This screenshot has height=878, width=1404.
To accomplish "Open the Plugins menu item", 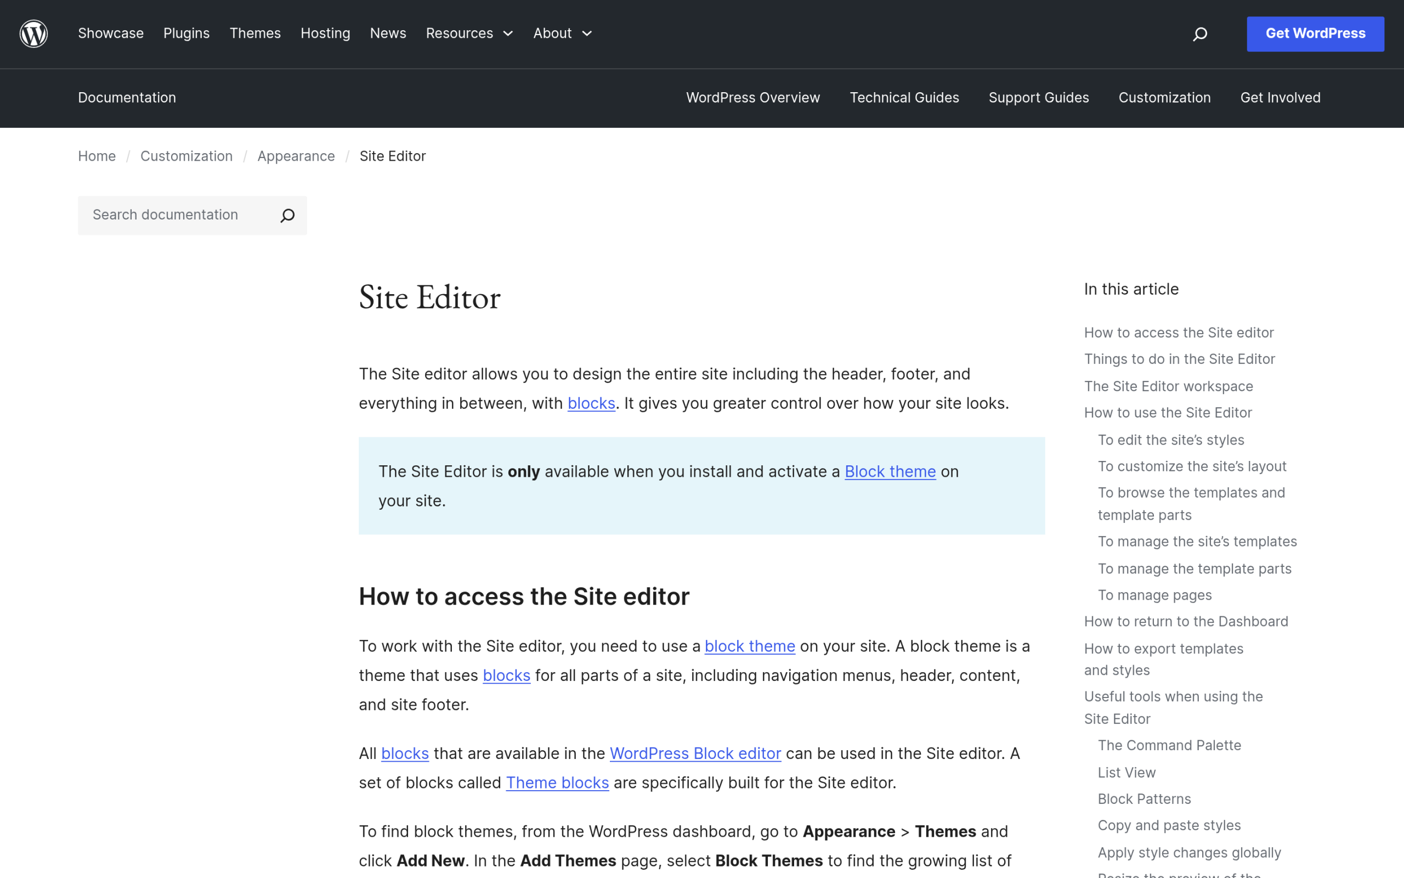I will click(186, 33).
